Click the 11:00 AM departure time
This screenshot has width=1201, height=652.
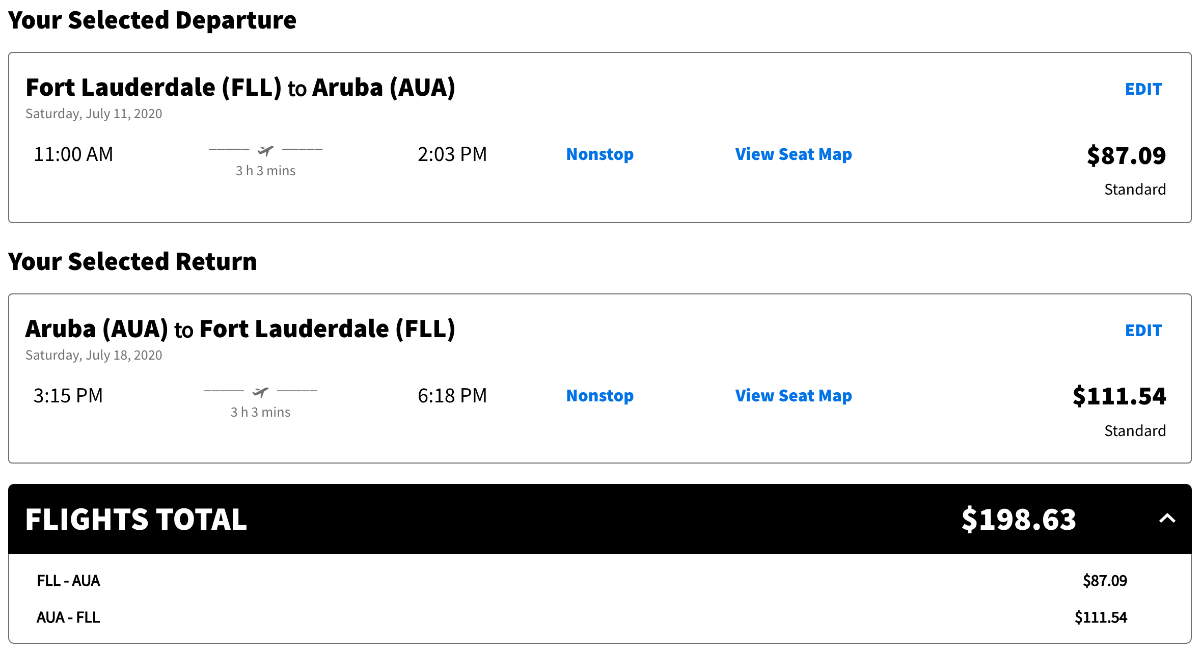point(73,154)
